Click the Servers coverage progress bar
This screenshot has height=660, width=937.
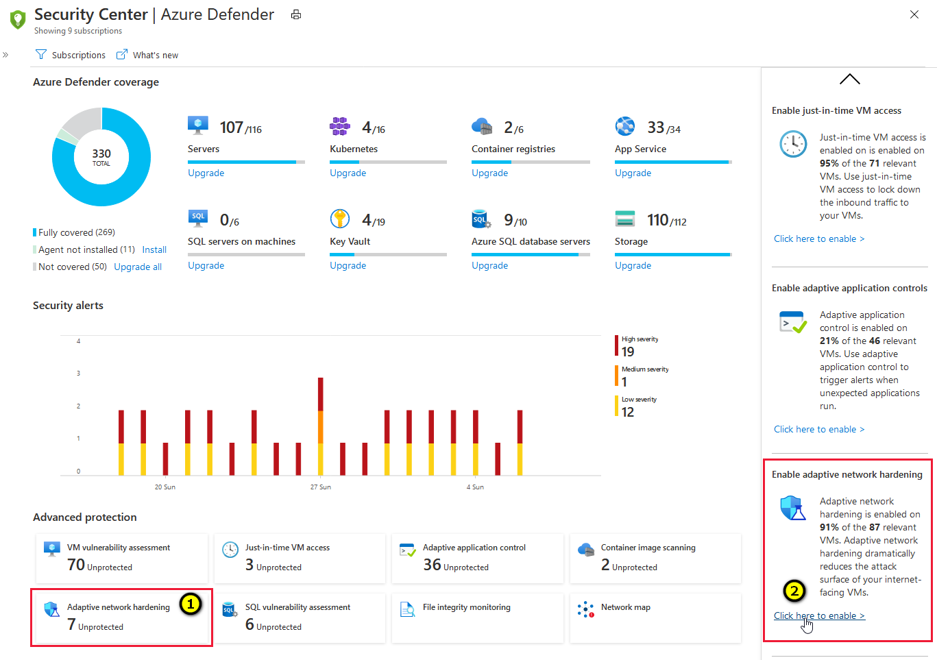[x=246, y=162]
